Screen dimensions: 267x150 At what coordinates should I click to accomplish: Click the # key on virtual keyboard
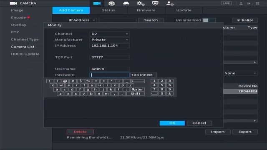(x=73, y=81)
